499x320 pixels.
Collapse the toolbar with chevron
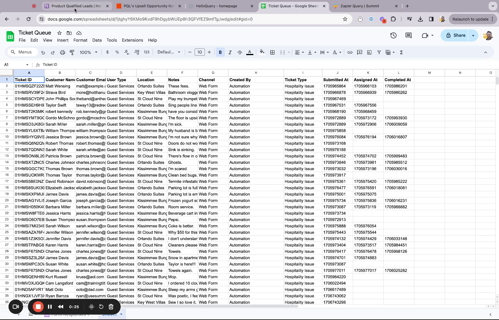[486, 52]
